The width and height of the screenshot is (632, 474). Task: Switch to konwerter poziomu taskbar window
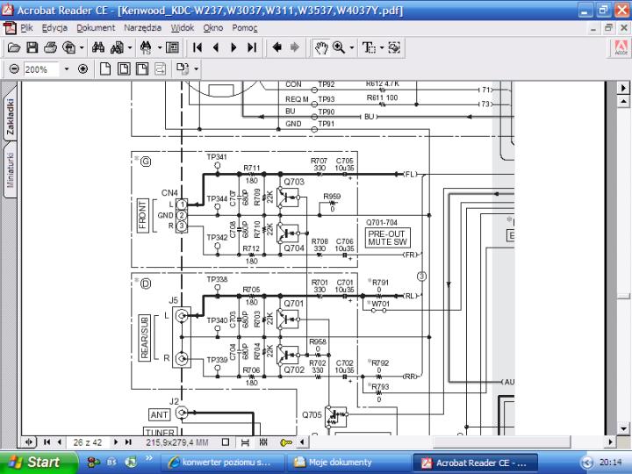pos(222,463)
